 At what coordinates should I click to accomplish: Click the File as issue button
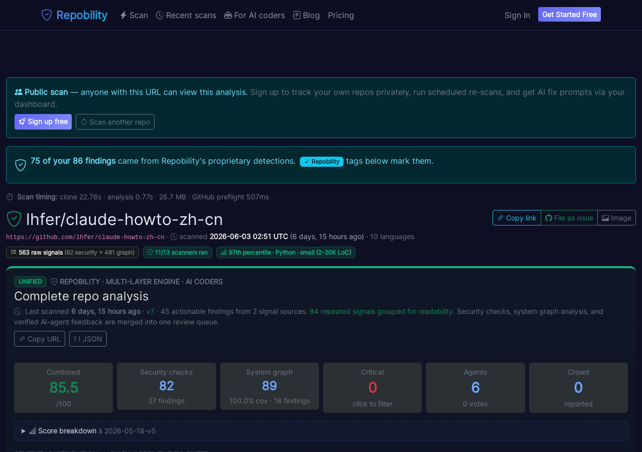coord(569,218)
